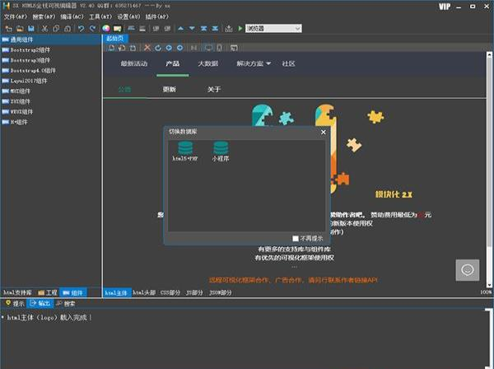Viewport: 494px width, 369px height.
Task: Select the 小程序 database icon
Action: (221, 151)
